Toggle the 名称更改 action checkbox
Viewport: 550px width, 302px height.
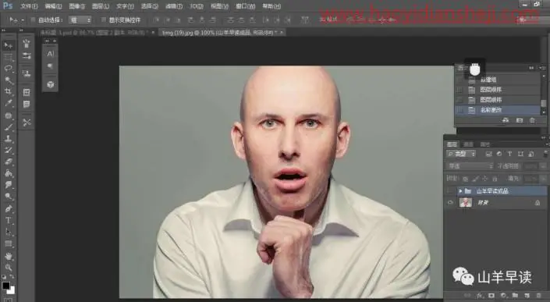click(x=460, y=110)
